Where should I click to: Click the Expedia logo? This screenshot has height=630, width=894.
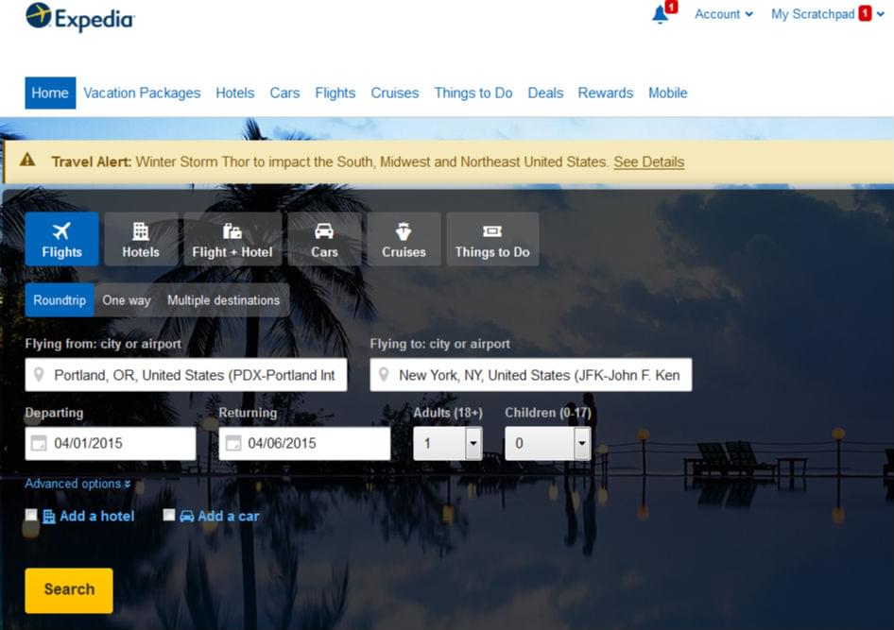pos(80,18)
